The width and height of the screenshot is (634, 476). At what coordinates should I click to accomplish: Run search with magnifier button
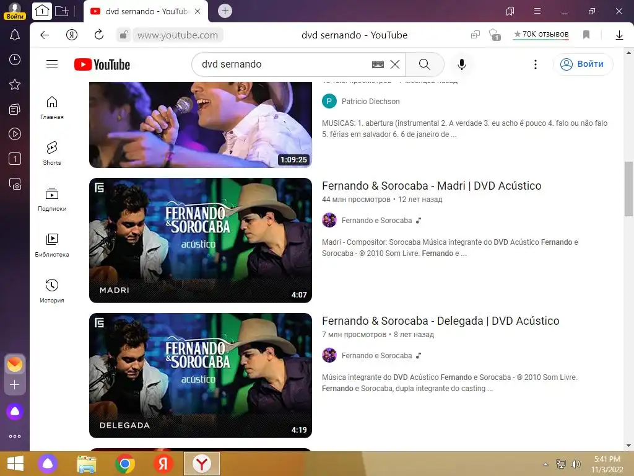(x=425, y=64)
